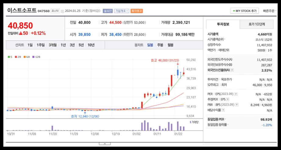Click the 거래대금 value 99,186 백만
This screenshot has height=150, width=281.
click(x=184, y=35)
